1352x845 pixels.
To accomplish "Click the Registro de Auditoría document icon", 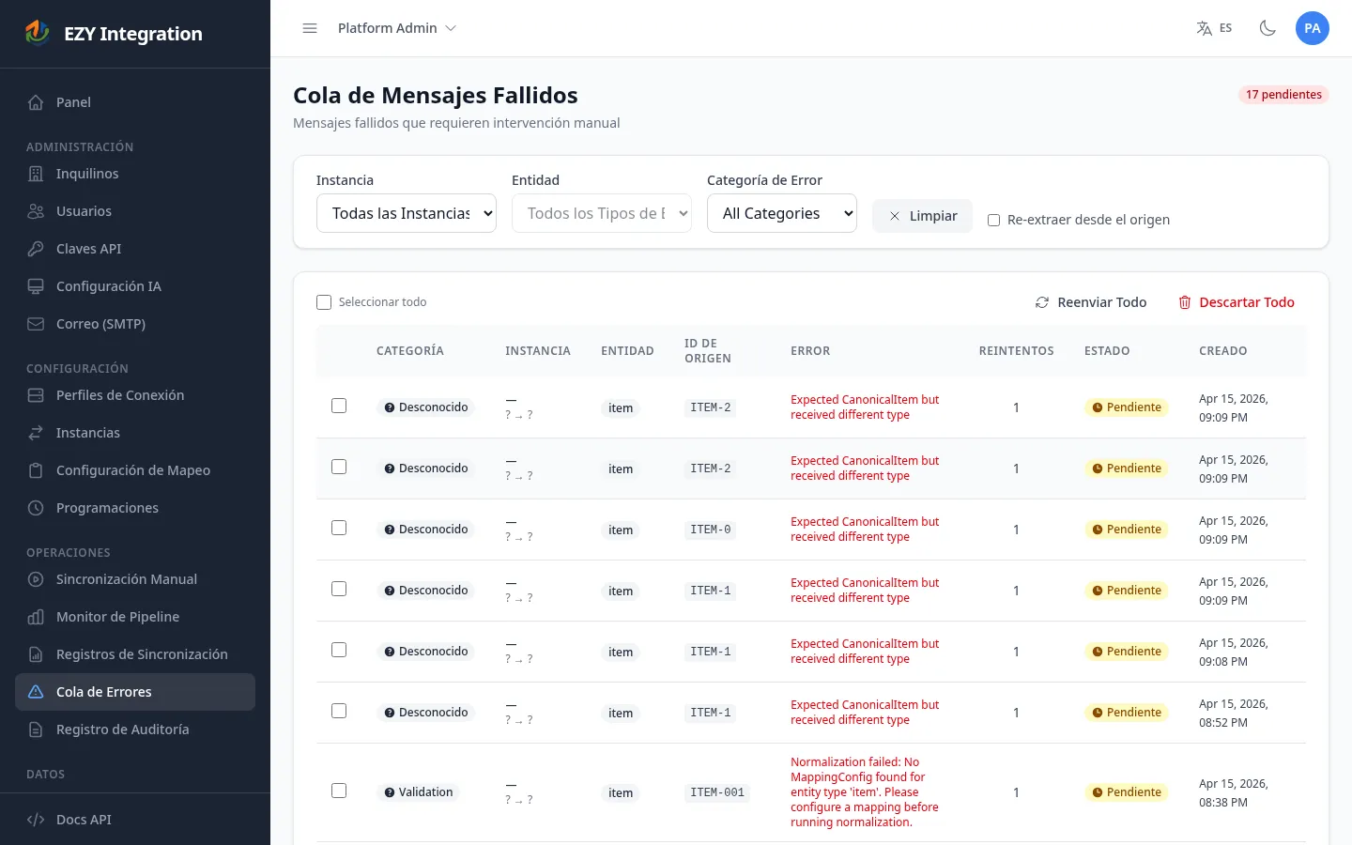I will (x=36, y=730).
